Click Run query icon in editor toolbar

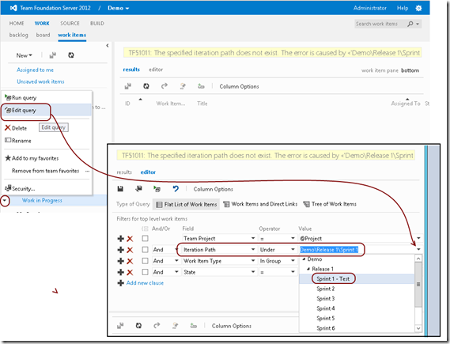[157, 189]
